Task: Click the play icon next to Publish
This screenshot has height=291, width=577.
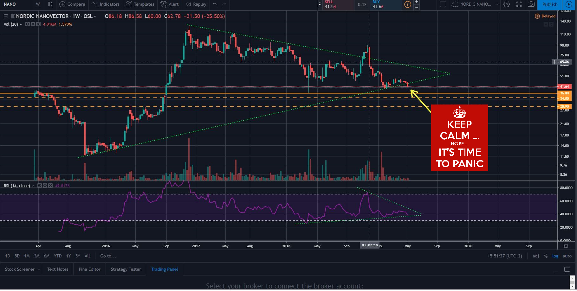Action: 569,4
